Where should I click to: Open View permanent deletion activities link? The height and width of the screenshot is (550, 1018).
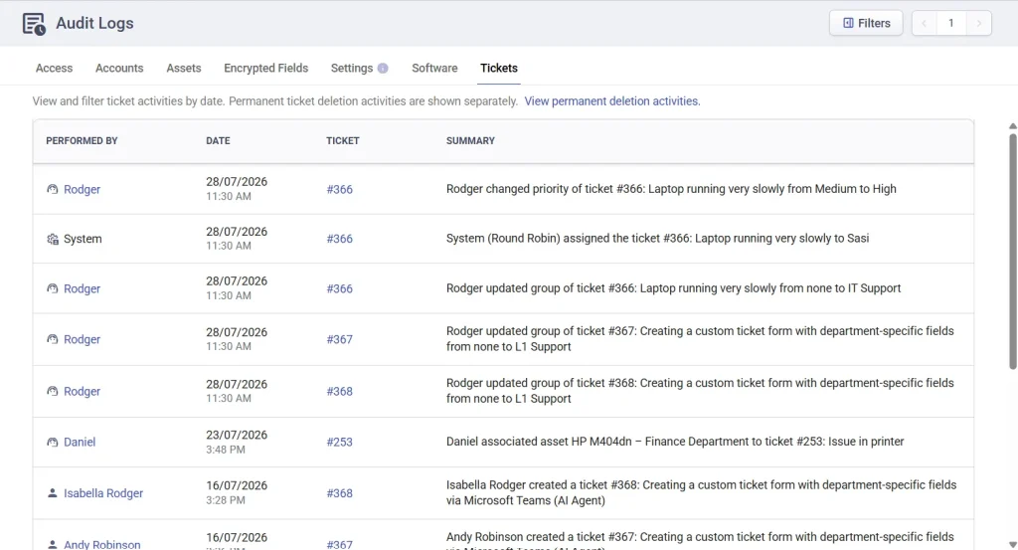click(612, 101)
